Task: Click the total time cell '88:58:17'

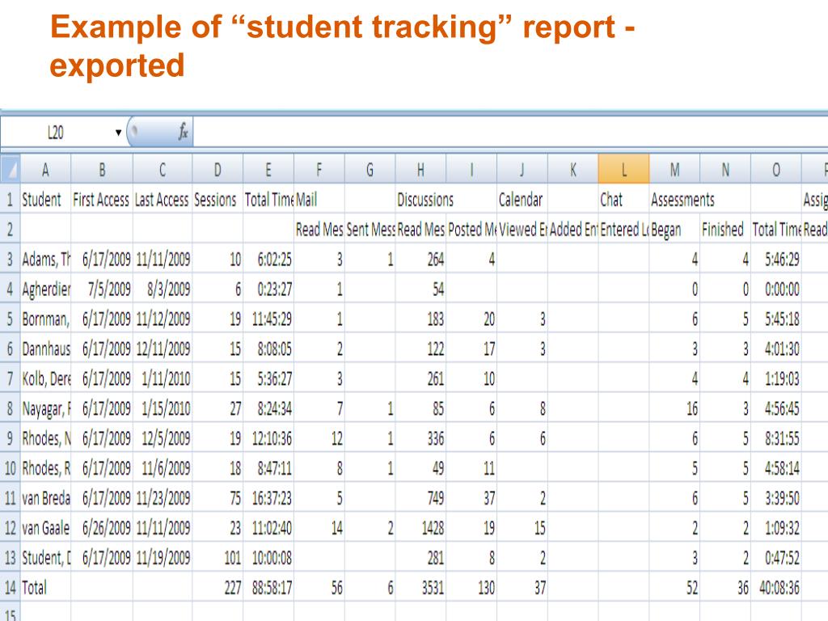Action: coord(268,587)
